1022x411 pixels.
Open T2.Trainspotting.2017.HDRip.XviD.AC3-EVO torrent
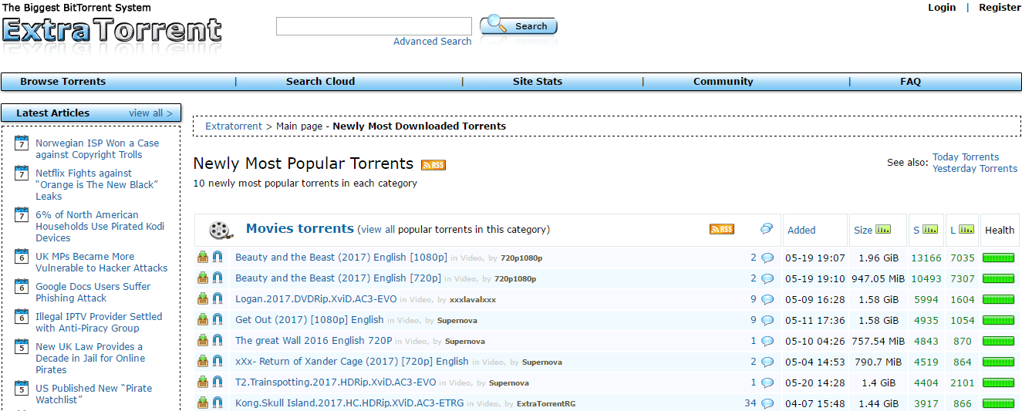point(336,382)
